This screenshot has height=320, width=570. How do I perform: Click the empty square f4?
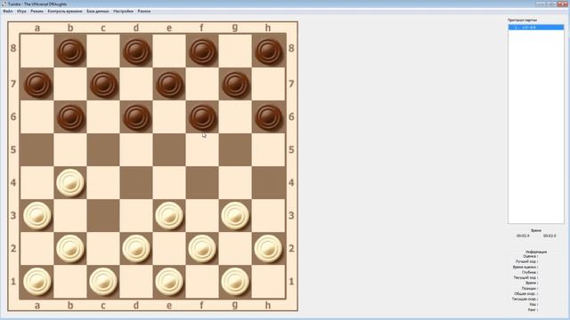pyautogui.click(x=202, y=182)
